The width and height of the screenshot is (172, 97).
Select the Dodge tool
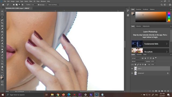[x=2, y=52]
